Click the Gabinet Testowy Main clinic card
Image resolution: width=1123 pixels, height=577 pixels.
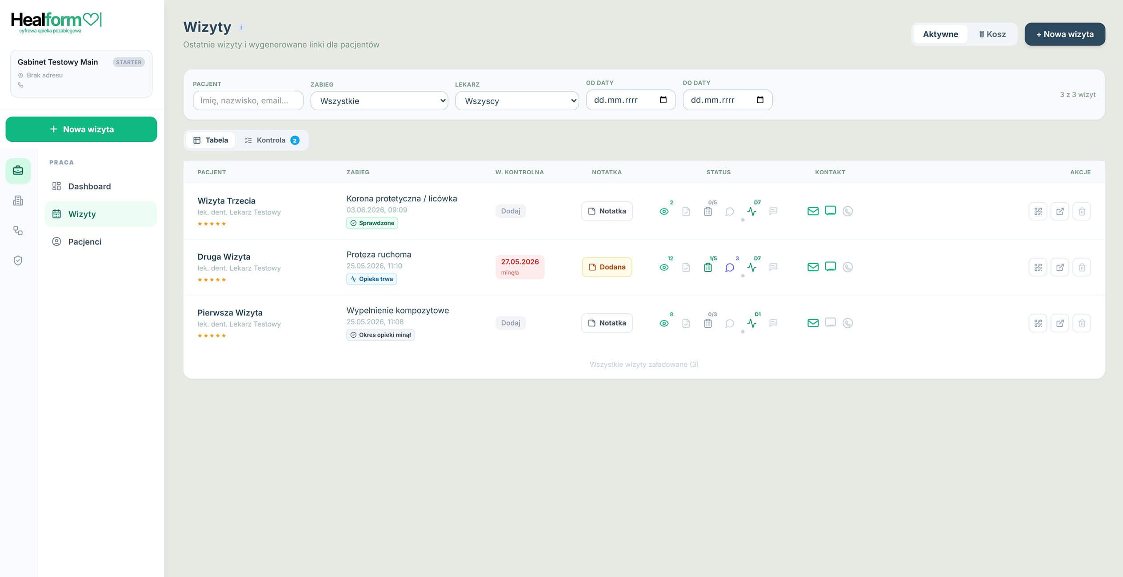click(x=81, y=74)
